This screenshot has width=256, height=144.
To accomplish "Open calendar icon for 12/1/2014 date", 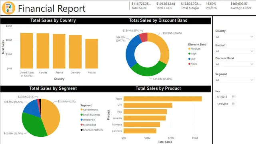I will click(233, 104).
